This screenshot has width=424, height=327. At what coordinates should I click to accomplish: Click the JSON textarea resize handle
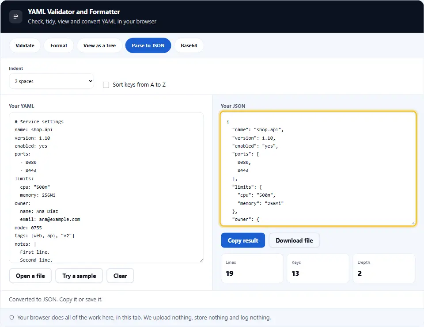pos(413,223)
